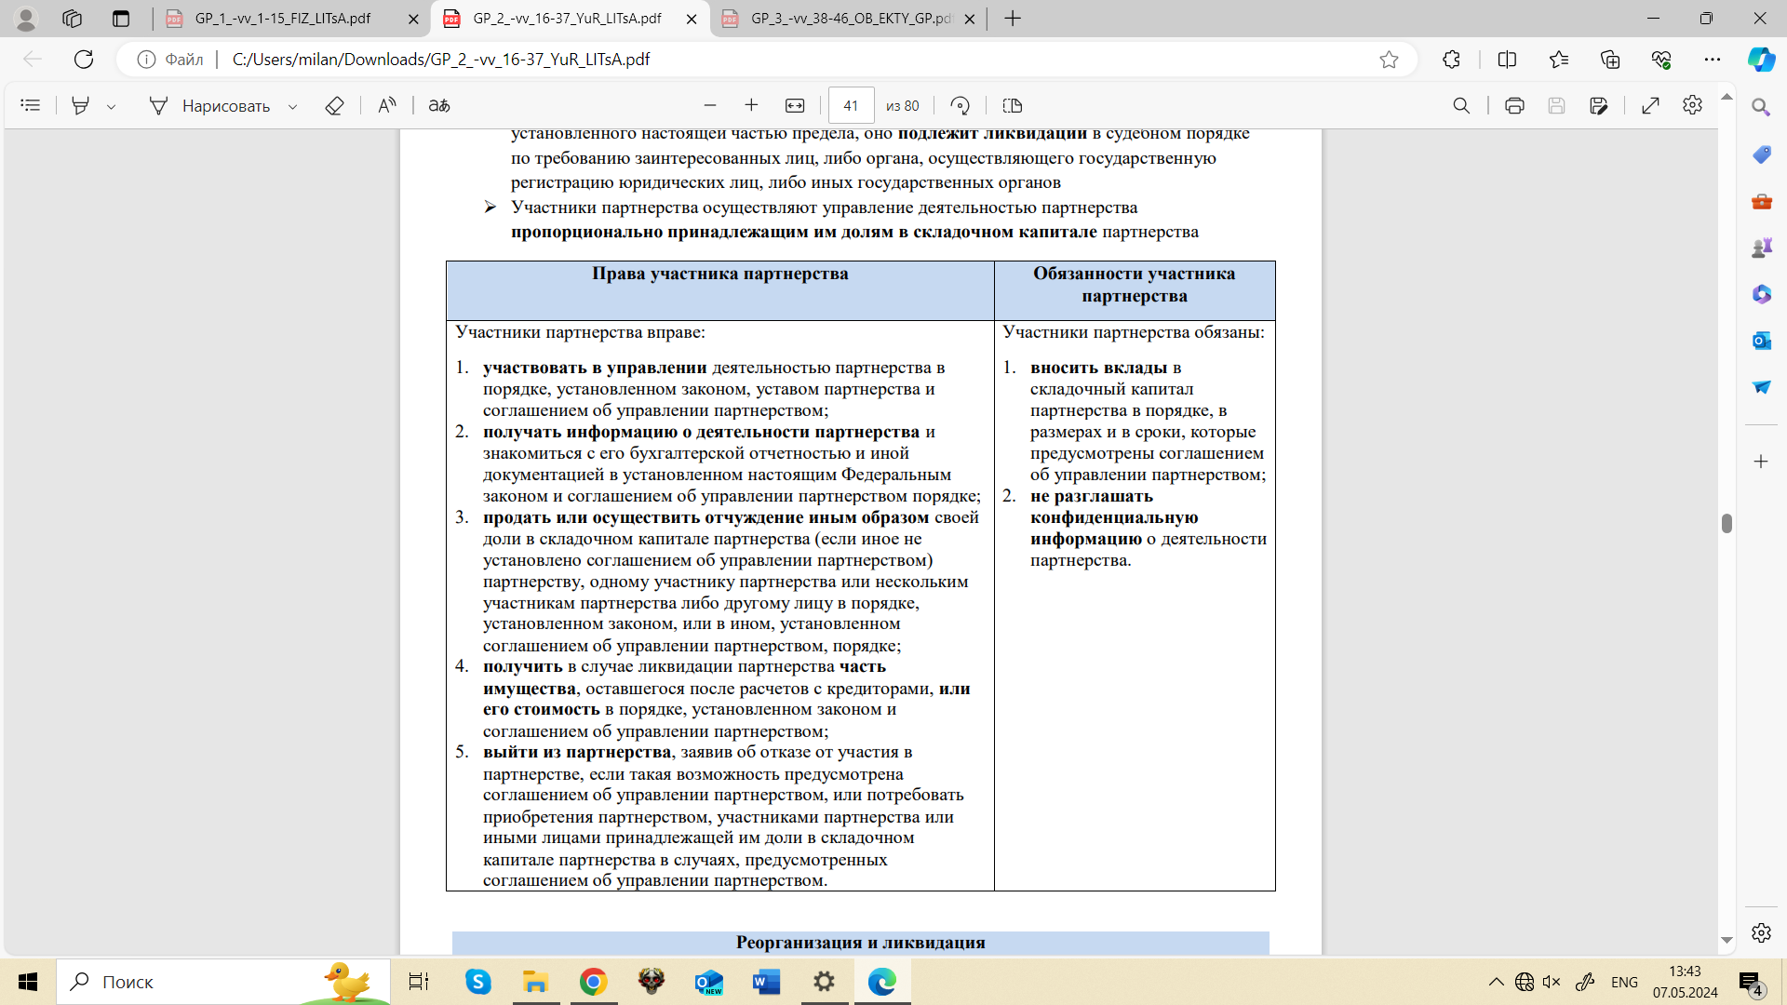Open Microsoft 365 in sidebar
The image size is (1787, 1005).
1761,294
